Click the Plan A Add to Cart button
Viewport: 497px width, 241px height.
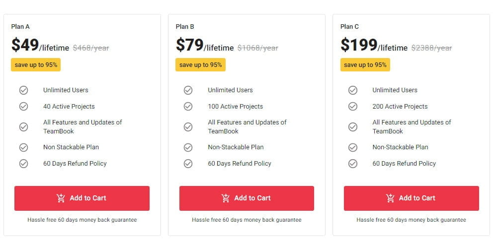pos(82,198)
